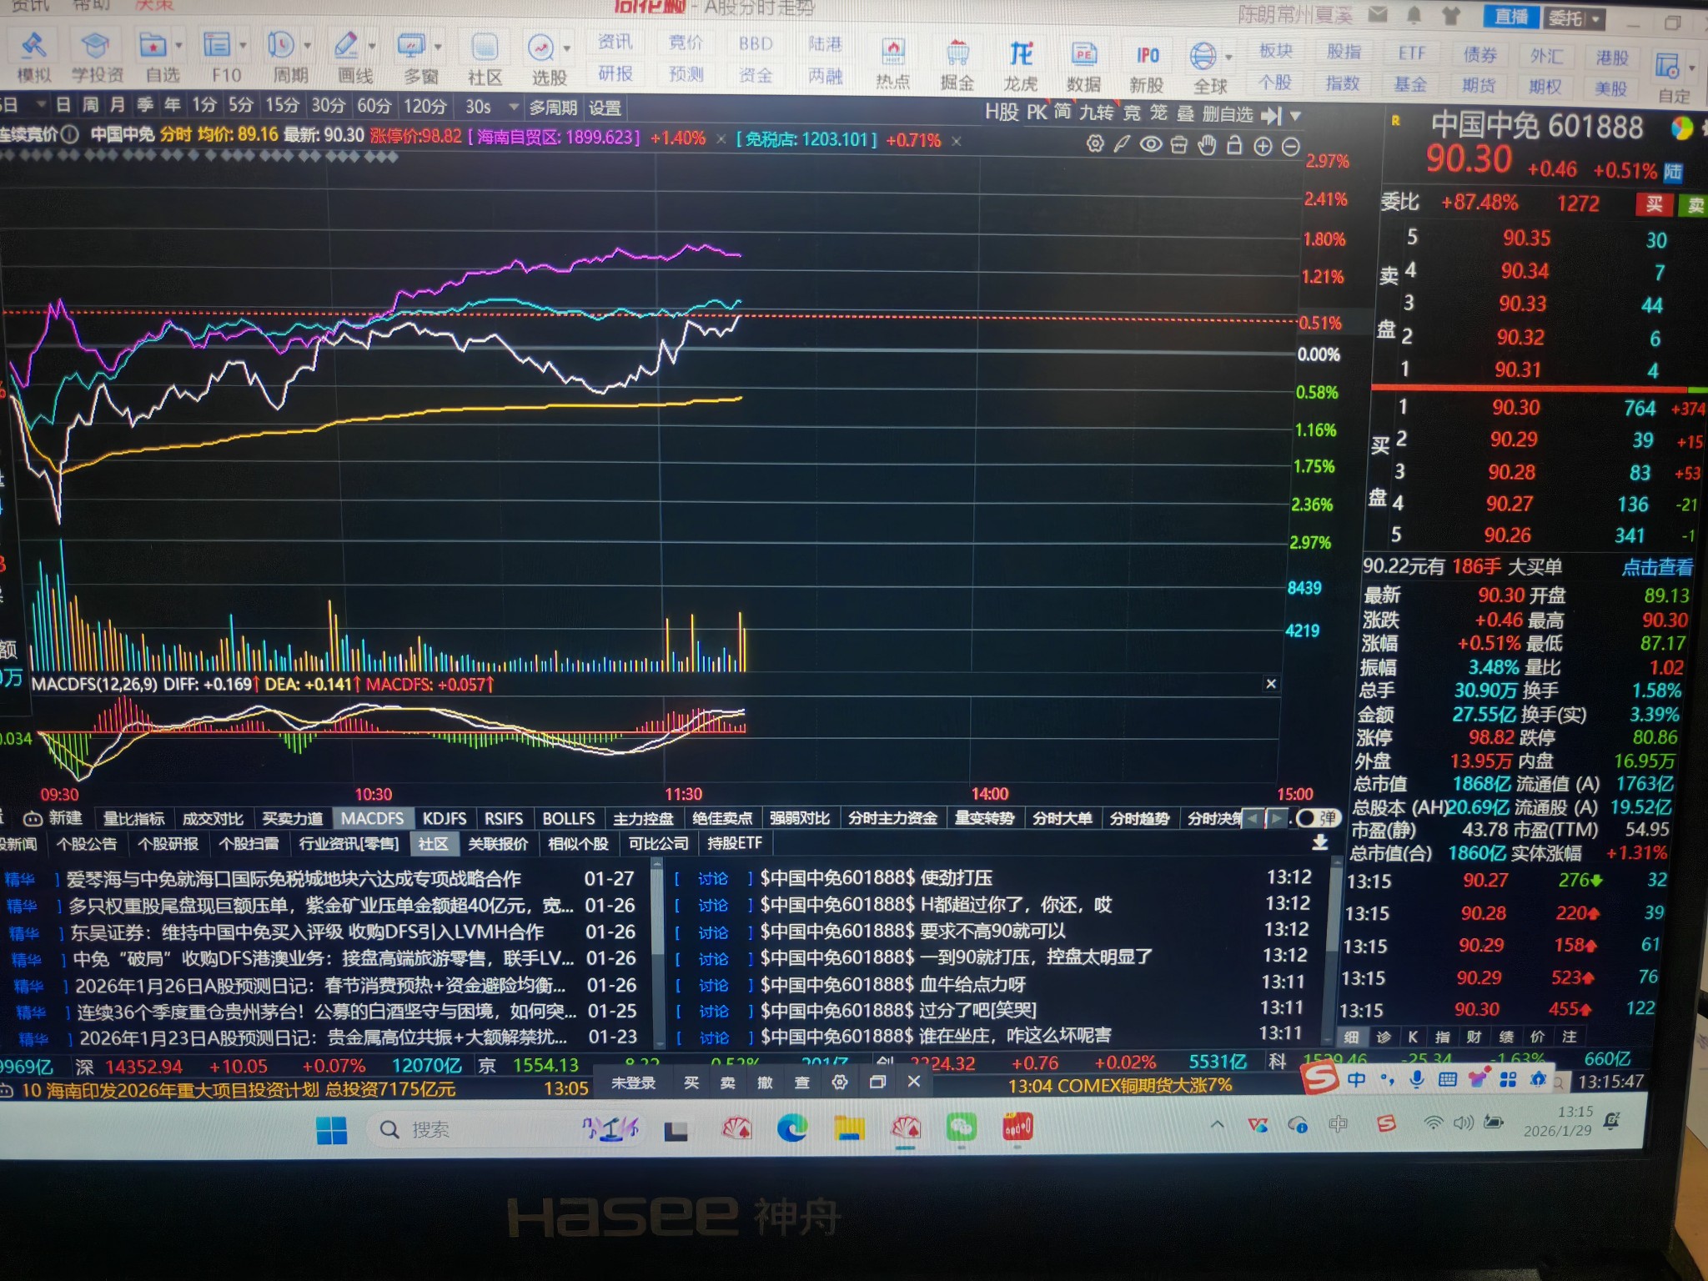
Task: Expand the 委托 dropdown in title bar
Action: coord(1595,18)
